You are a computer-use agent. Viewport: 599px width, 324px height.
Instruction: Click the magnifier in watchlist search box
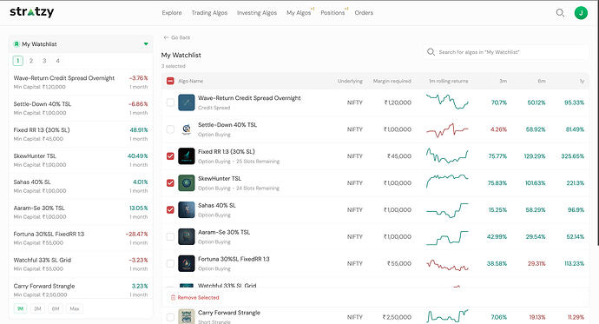click(431, 52)
